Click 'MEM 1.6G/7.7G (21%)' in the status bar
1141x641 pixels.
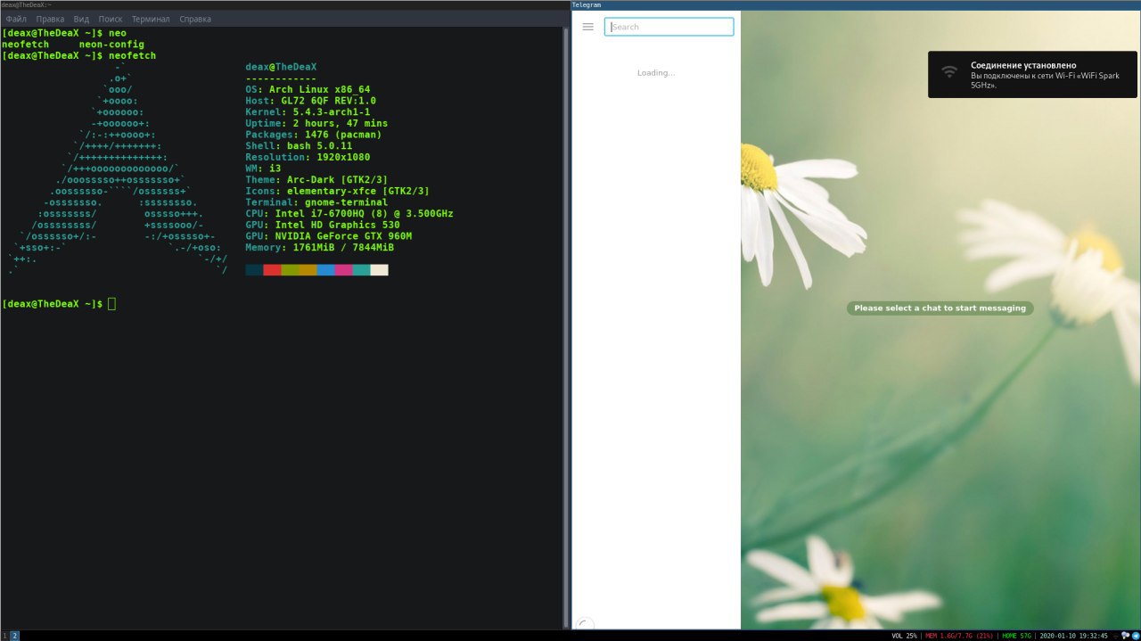tap(959, 636)
